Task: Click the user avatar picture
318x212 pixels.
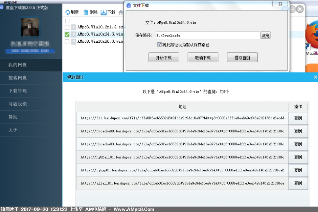Action: (30, 27)
